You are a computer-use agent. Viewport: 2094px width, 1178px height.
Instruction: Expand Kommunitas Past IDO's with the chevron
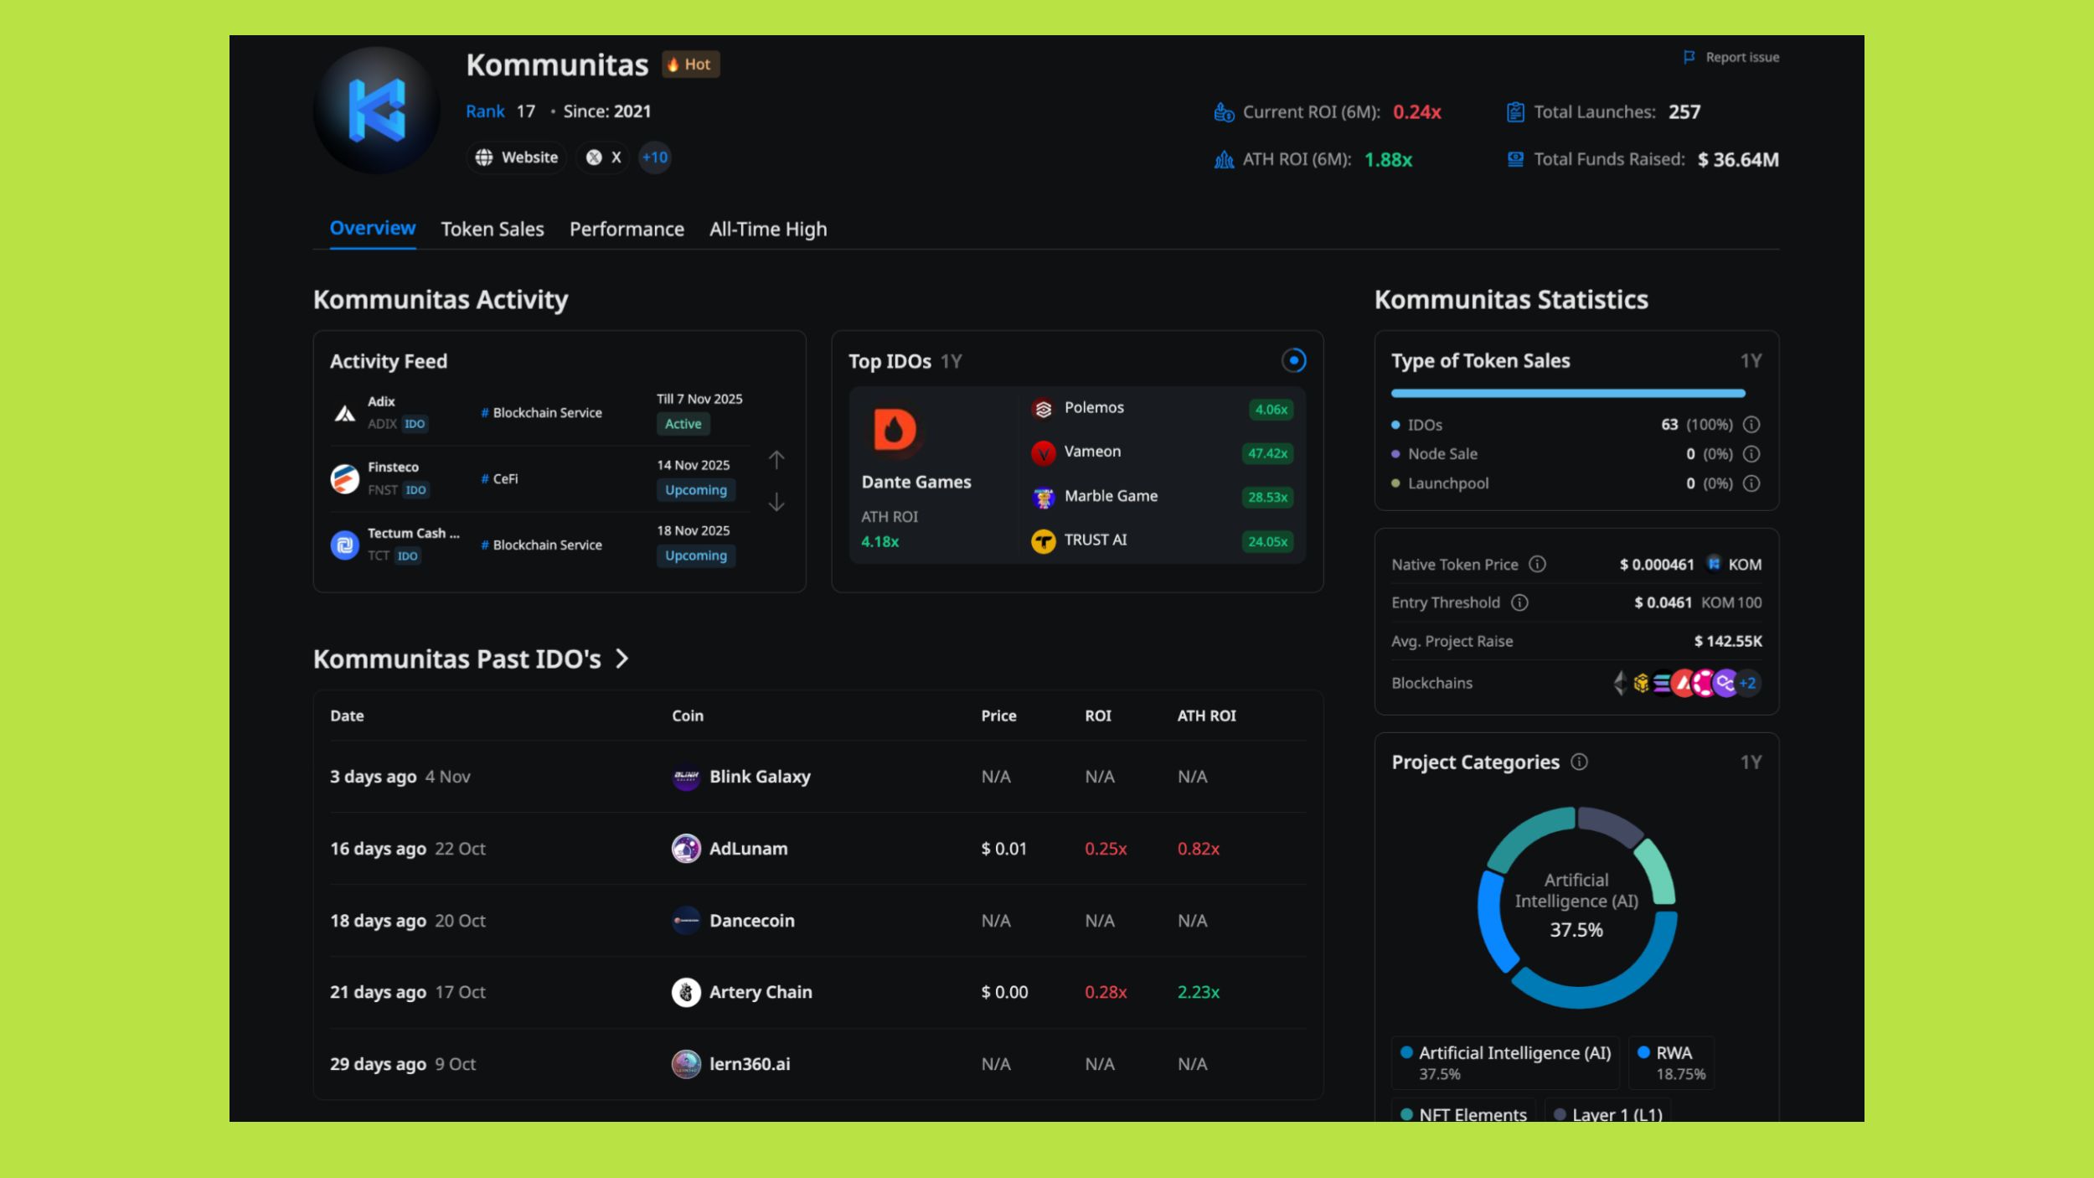pos(622,659)
